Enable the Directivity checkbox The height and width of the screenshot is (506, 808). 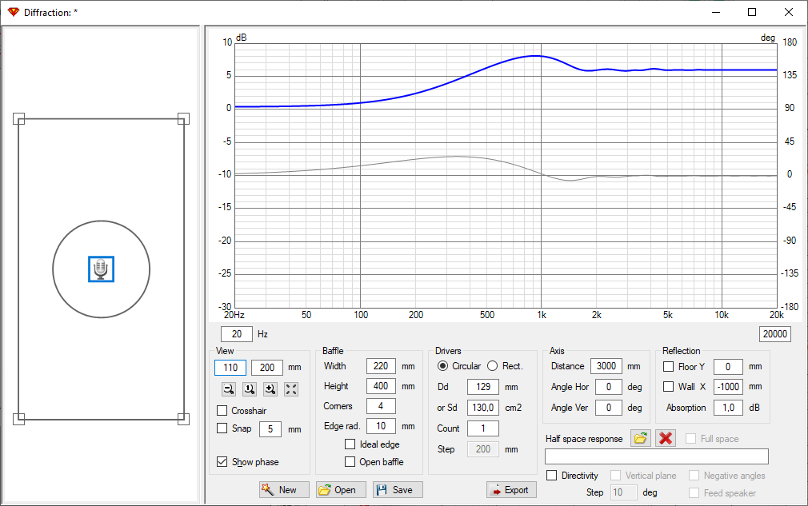click(x=551, y=475)
